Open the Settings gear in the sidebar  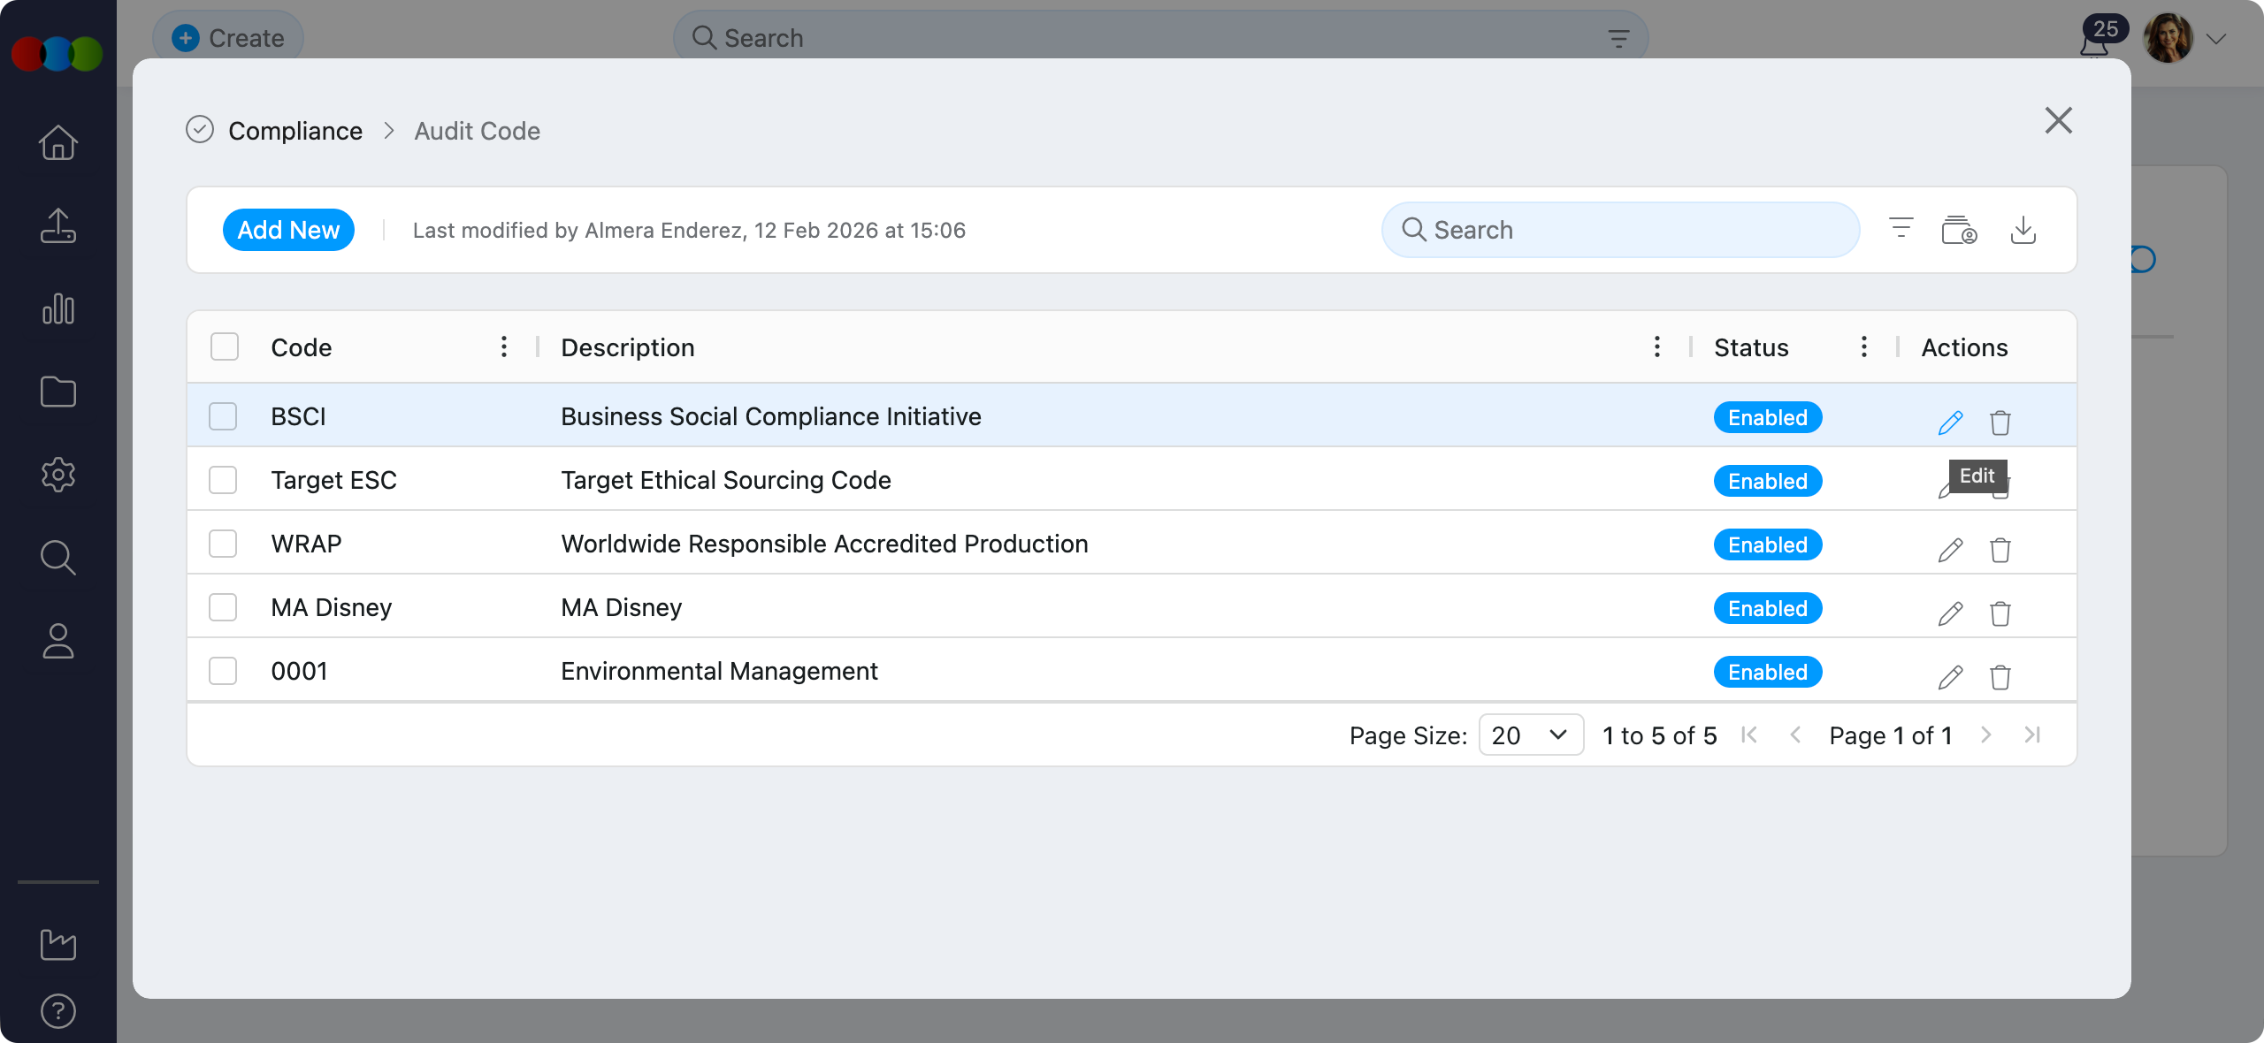[x=57, y=476]
